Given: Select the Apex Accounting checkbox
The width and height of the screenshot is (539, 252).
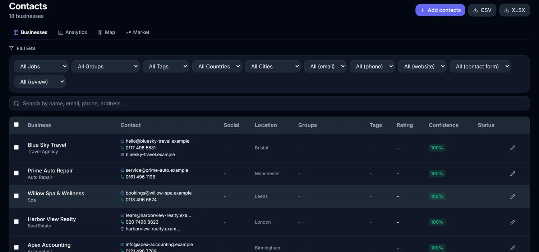Looking at the screenshot, I should coord(16,247).
